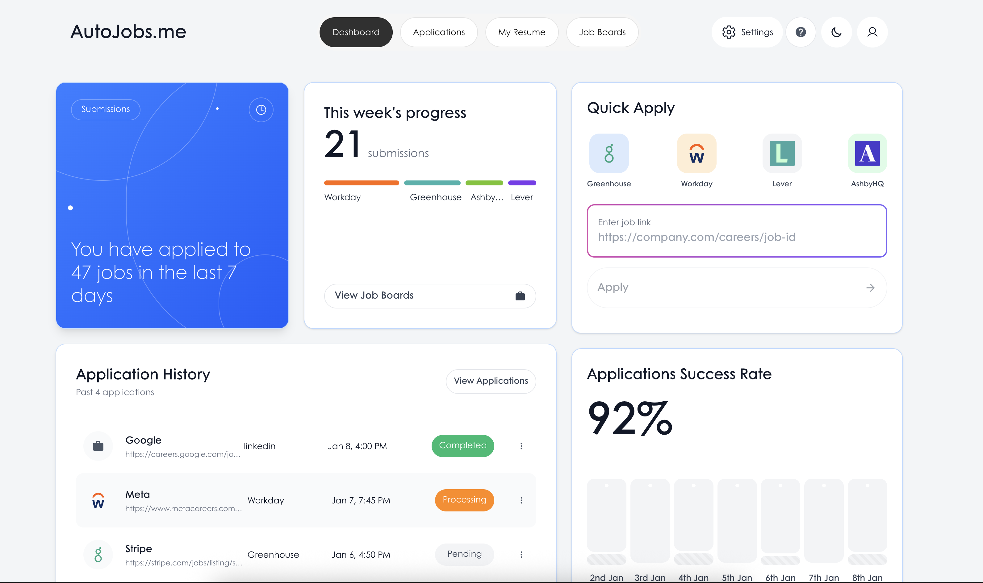Screen dimensions: 983x583
Task: Open the Google row three-dot menu
Action: tap(521, 446)
